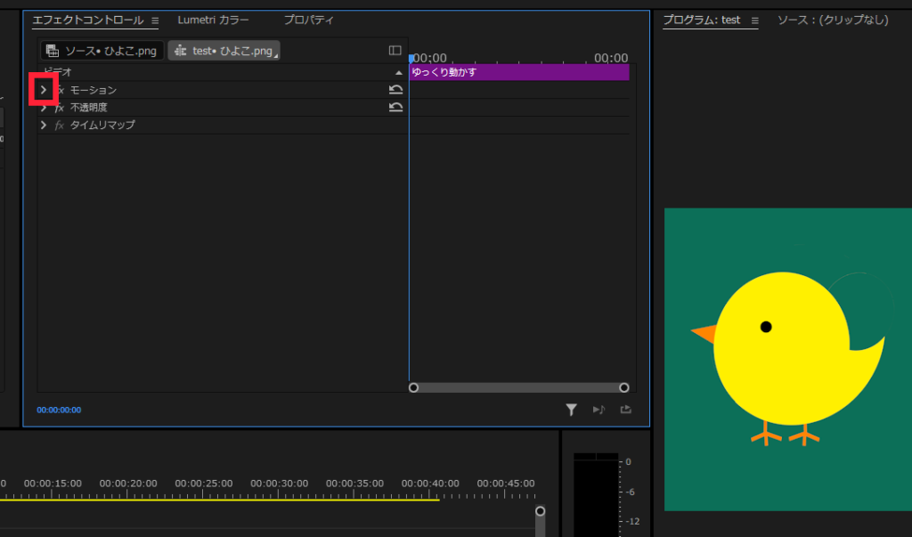Click the right handle of zoom scrollbar

pos(624,387)
